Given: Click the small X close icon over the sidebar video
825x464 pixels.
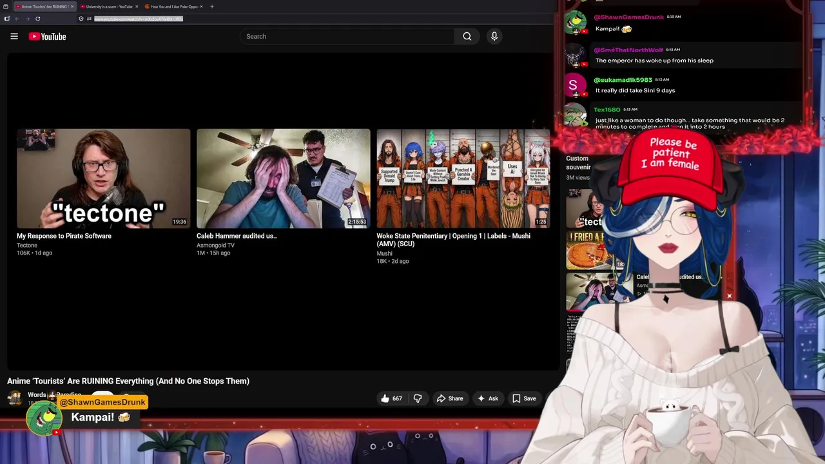Looking at the screenshot, I should click(729, 296).
